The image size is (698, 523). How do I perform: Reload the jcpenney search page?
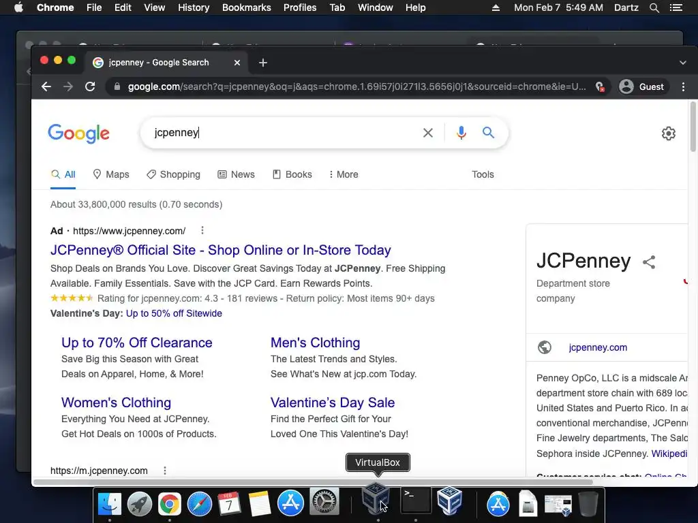[x=90, y=86]
